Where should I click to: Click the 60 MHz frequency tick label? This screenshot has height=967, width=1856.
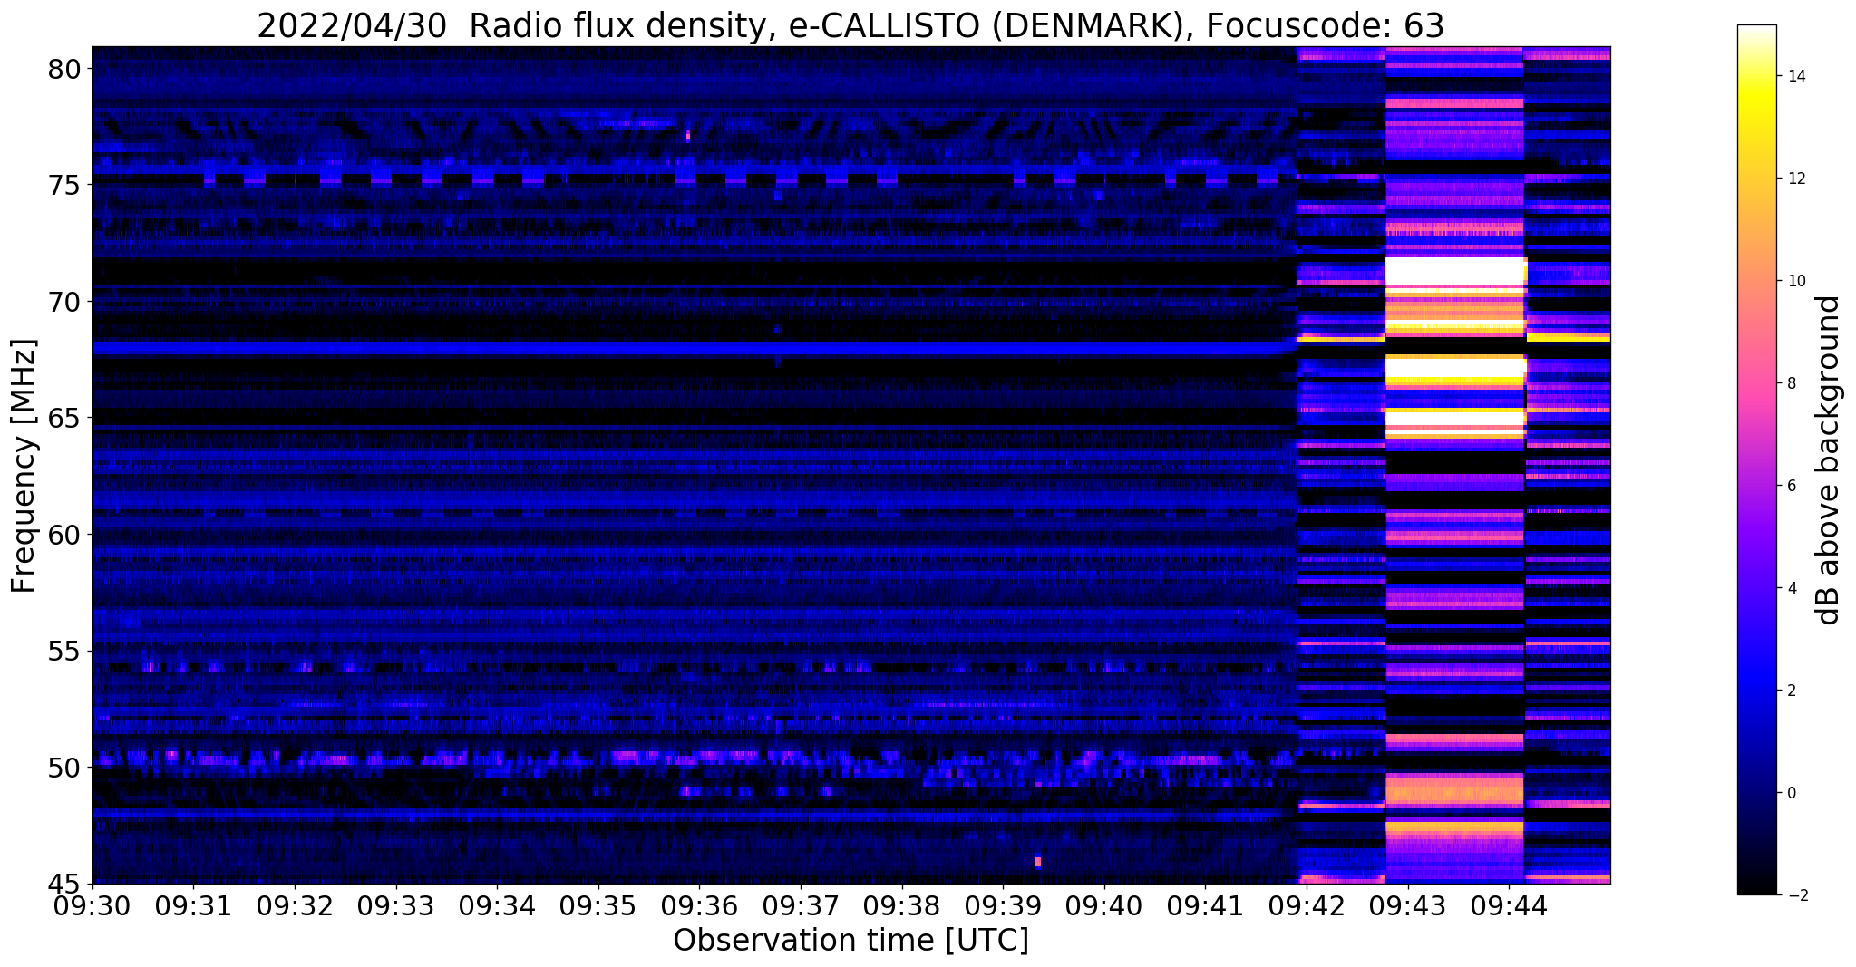(64, 535)
